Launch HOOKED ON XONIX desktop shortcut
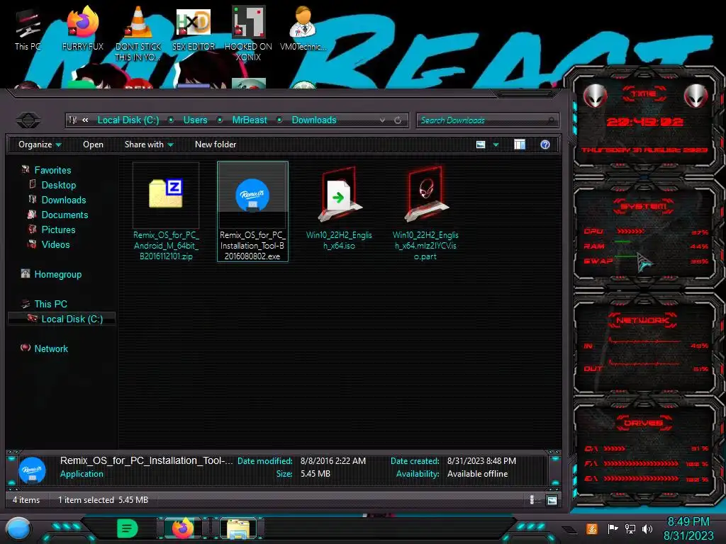726x544 pixels. pos(248,33)
